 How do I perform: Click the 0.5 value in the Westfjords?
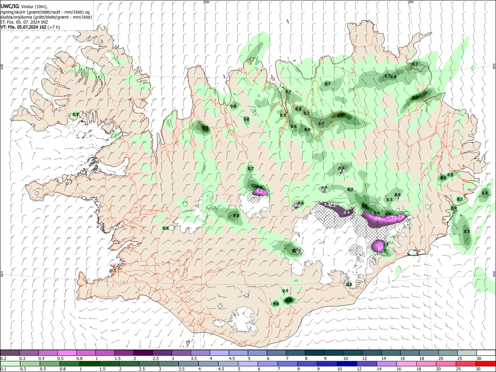(x=76, y=114)
